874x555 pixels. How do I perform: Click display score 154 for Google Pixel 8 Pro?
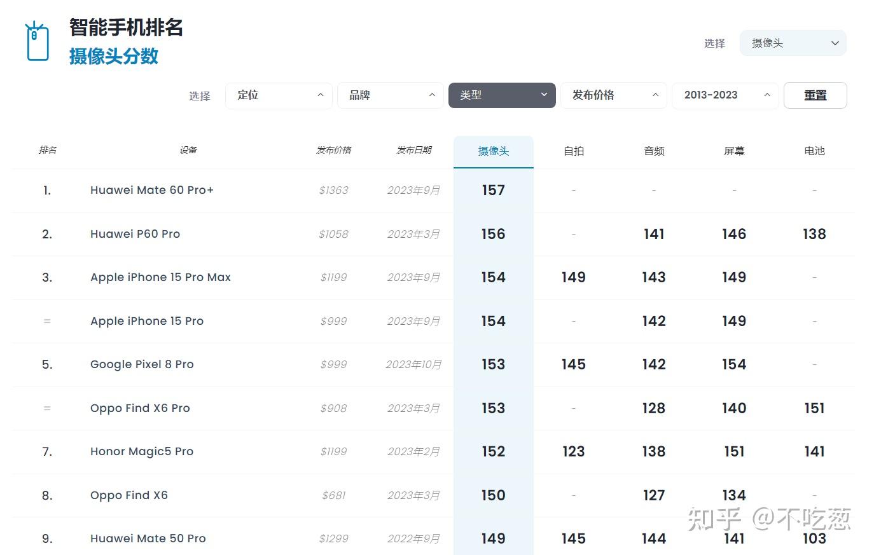tap(734, 364)
